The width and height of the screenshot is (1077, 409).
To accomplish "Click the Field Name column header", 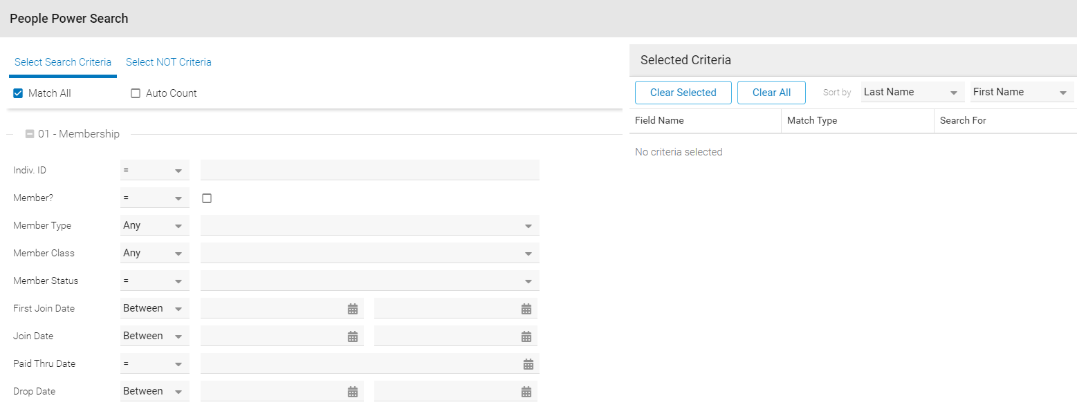I will pyautogui.click(x=706, y=120).
